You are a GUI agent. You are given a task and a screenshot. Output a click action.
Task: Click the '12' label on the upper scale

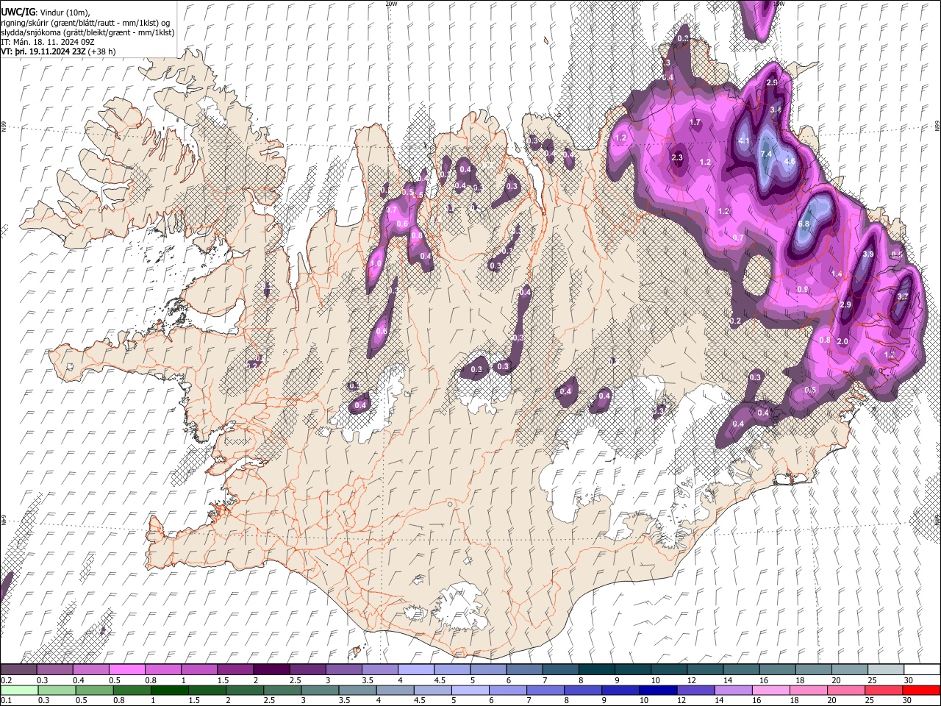[x=691, y=680]
